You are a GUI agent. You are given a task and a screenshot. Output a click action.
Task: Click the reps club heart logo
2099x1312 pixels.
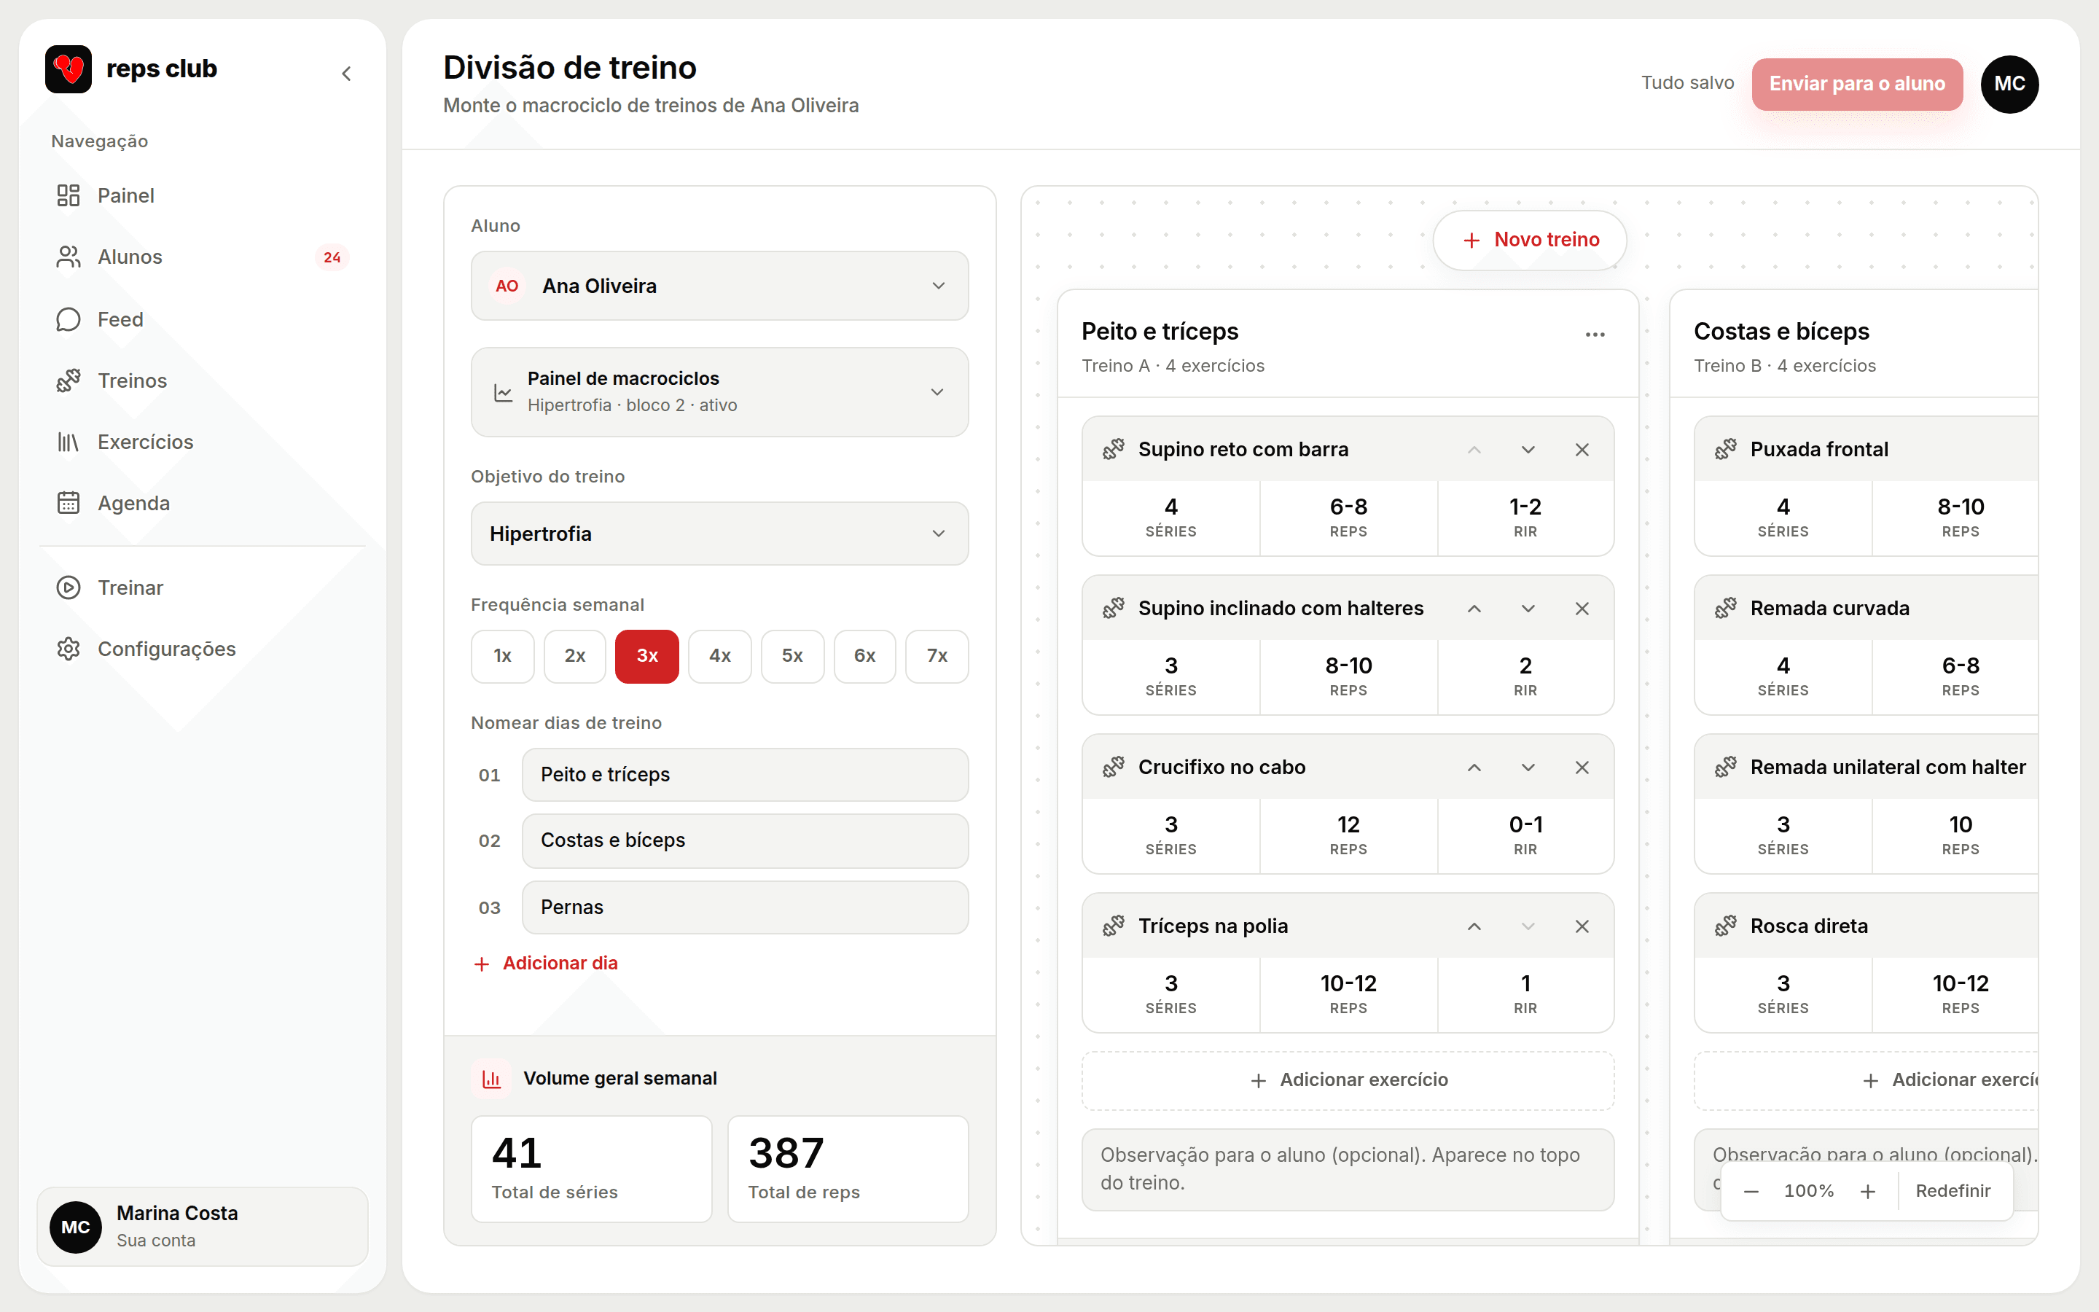click(69, 69)
